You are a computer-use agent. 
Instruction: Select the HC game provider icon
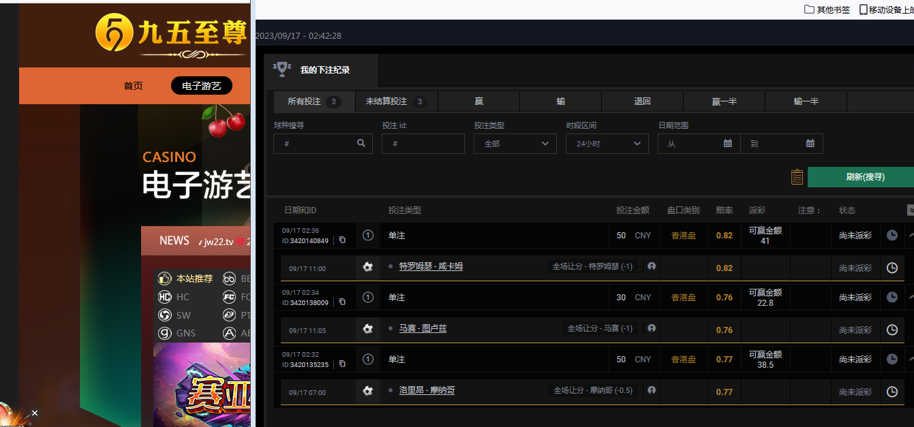pos(165,297)
